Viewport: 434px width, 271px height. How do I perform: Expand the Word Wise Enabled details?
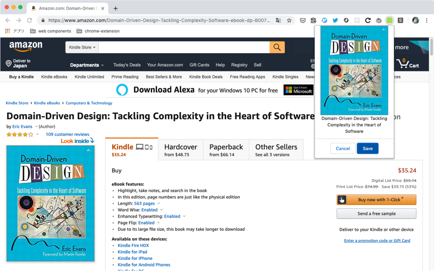(161, 210)
